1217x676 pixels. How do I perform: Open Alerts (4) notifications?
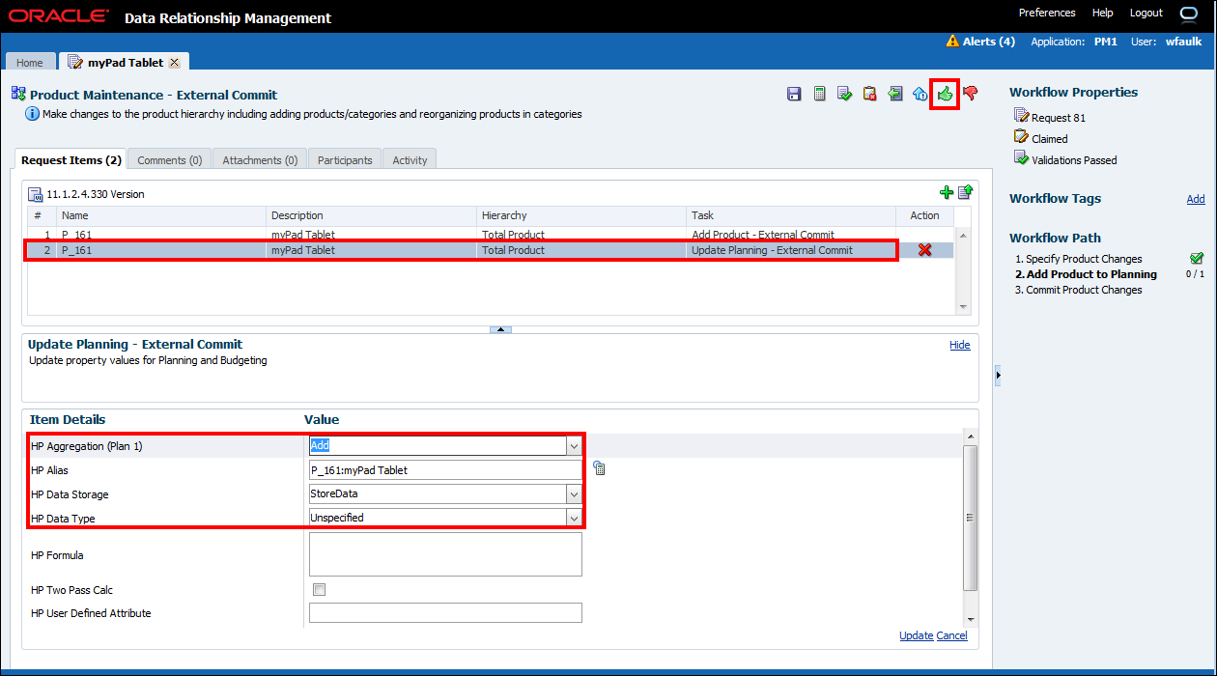click(988, 42)
